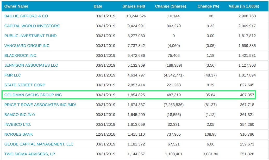Select holding value 407,357
Screen dimensions: 269x160
click(247, 95)
